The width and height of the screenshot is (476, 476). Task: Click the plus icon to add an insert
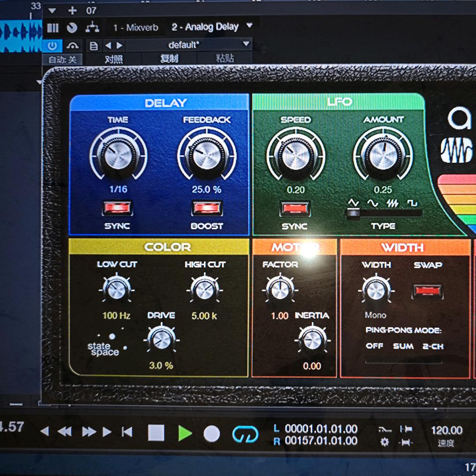pyautogui.click(x=72, y=11)
